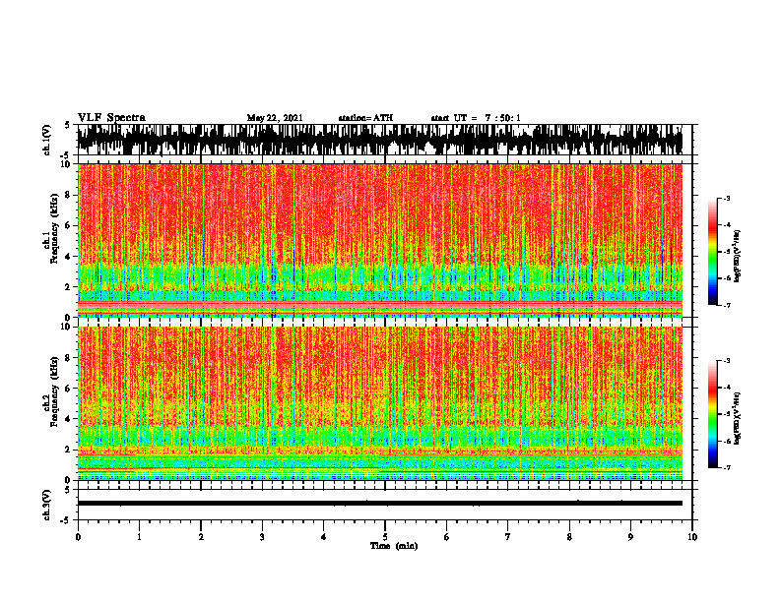The width and height of the screenshot is (780, 602).
Task: Click the "7" tick on the Time axis
Action: pos(508,537)
